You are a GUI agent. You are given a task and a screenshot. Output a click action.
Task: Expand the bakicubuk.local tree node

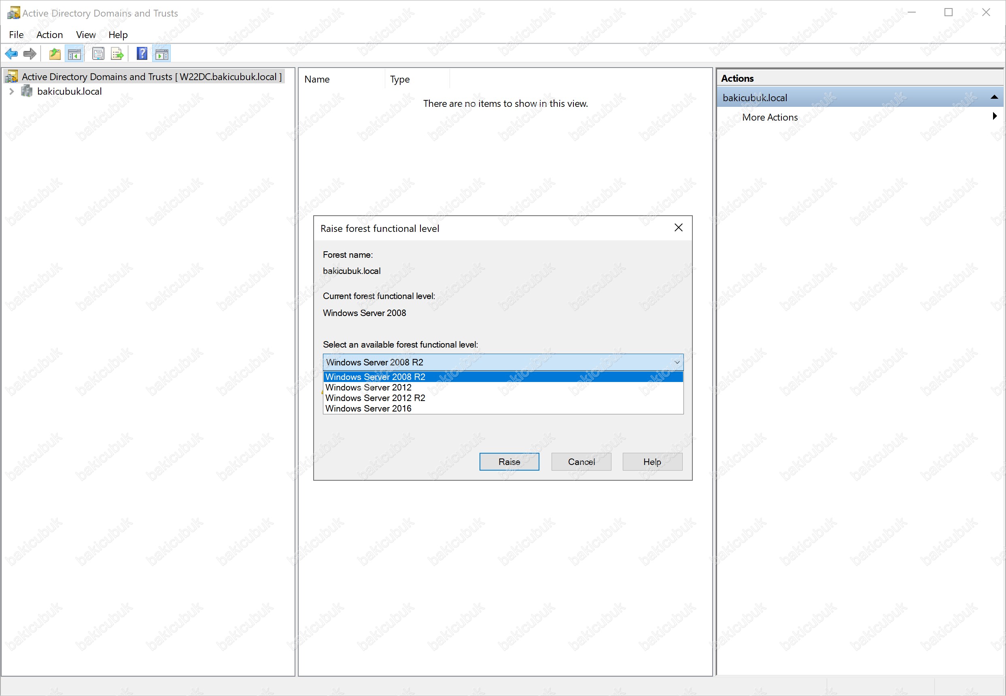[x=12, y=91]
